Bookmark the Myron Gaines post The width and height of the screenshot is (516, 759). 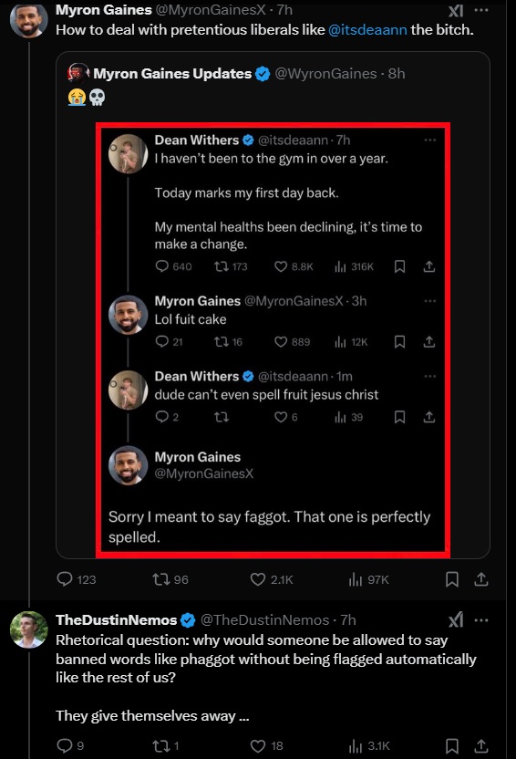point(451,579)
